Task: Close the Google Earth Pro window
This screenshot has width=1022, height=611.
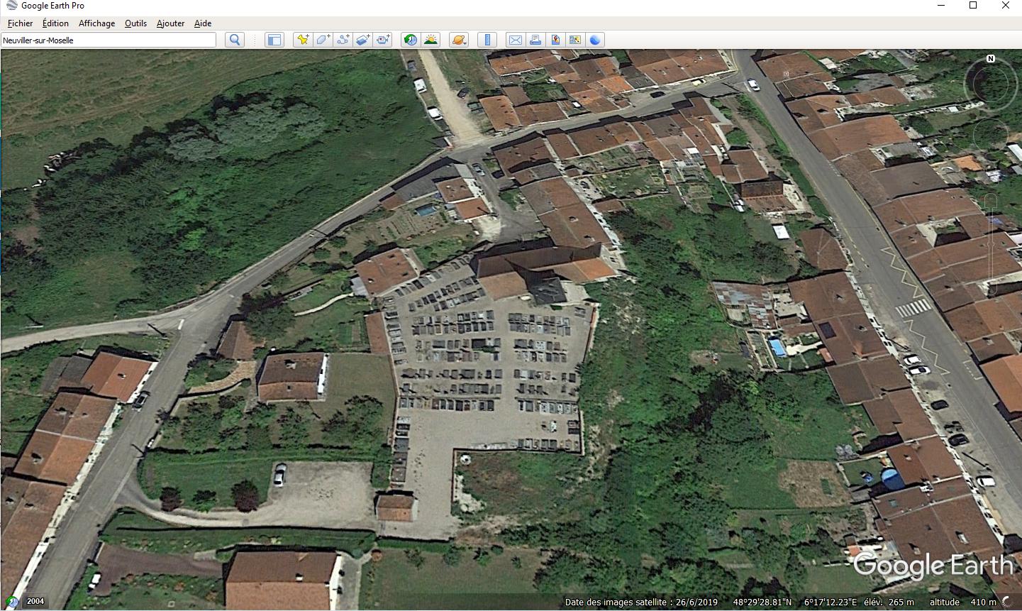Action: (1006, 6)
